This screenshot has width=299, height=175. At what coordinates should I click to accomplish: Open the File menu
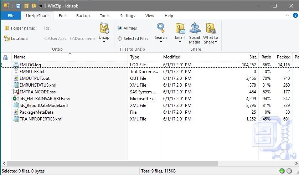click(11, 16)
